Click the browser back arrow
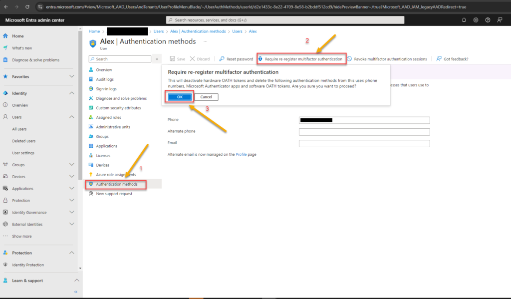511x299 pixels. click(6, 7)
